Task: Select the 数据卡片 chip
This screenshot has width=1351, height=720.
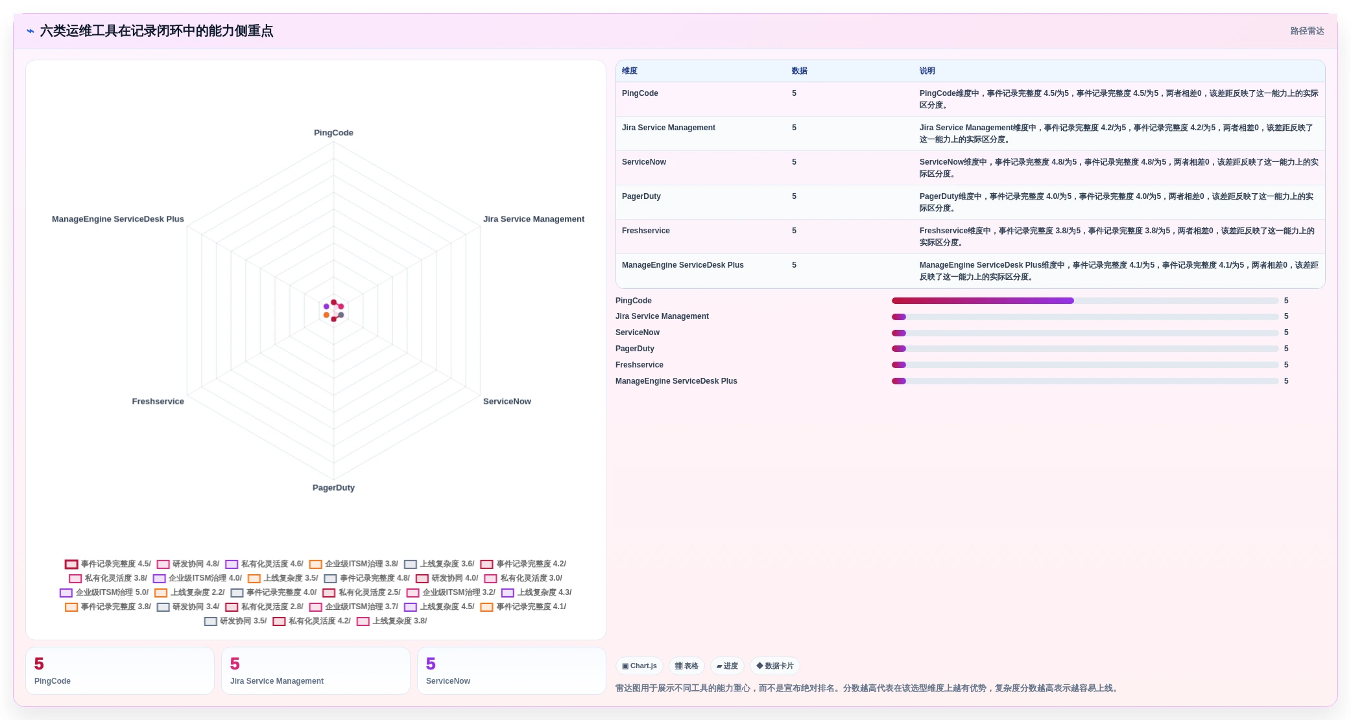Action: click(x=775, y=666)
